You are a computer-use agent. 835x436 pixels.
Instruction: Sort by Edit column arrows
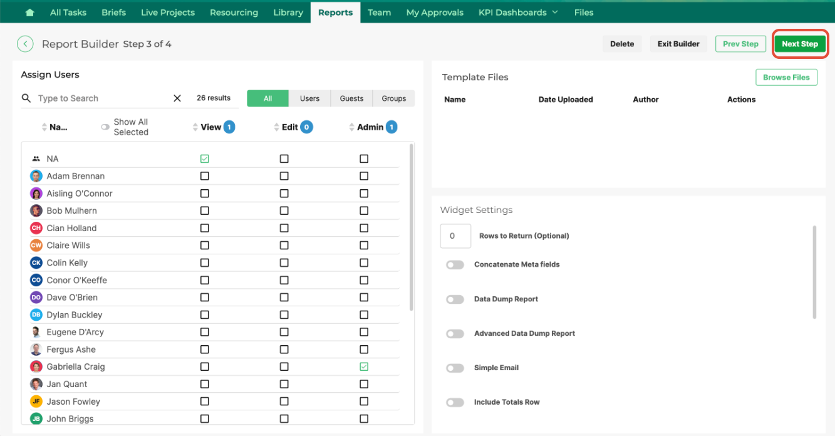pos(277,127)
